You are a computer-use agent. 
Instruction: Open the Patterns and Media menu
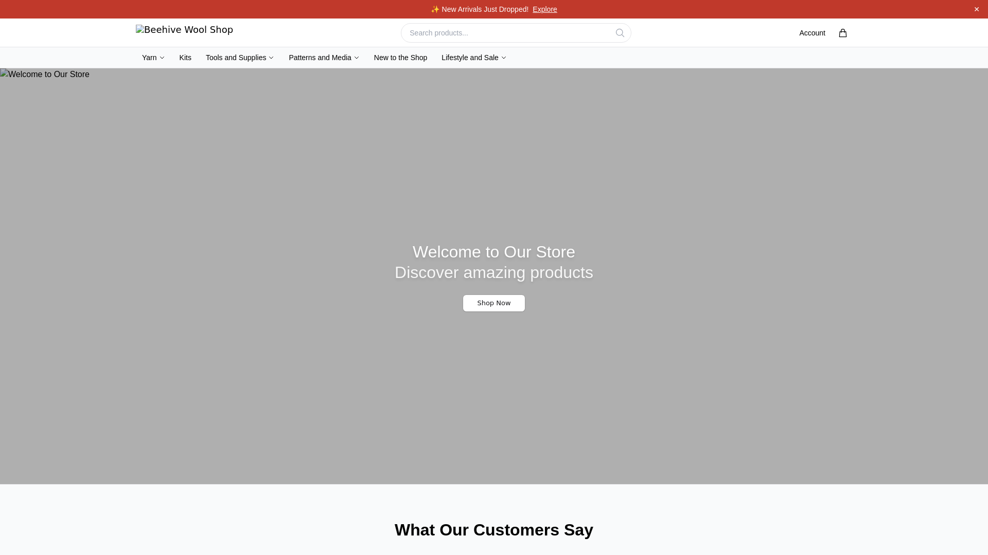pos(320,58)
